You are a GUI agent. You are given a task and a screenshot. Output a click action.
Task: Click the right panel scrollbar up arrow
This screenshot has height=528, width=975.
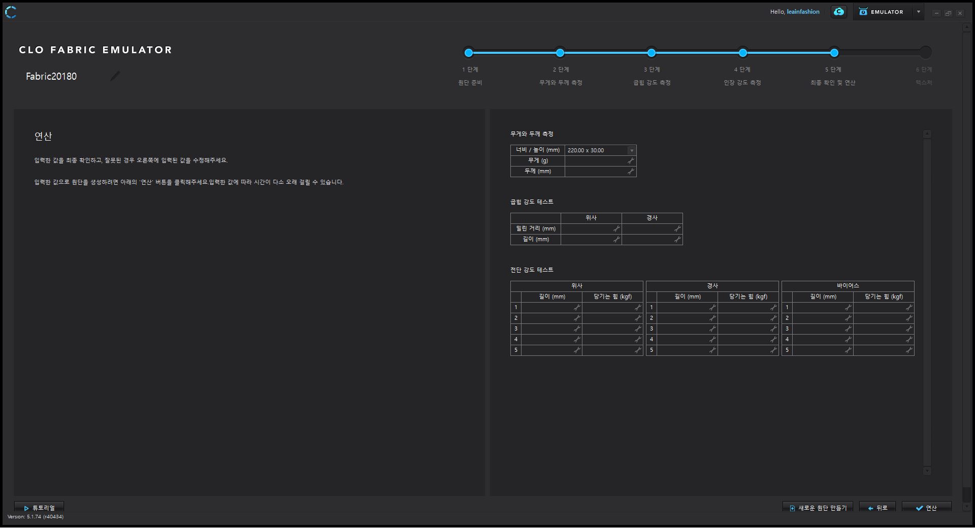click(927, 134)
